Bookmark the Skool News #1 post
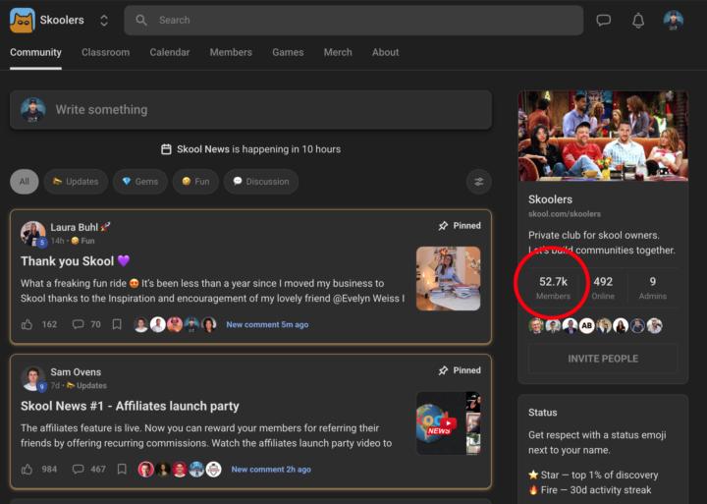This screenshot has width=707, height=504. click(122, 470)
